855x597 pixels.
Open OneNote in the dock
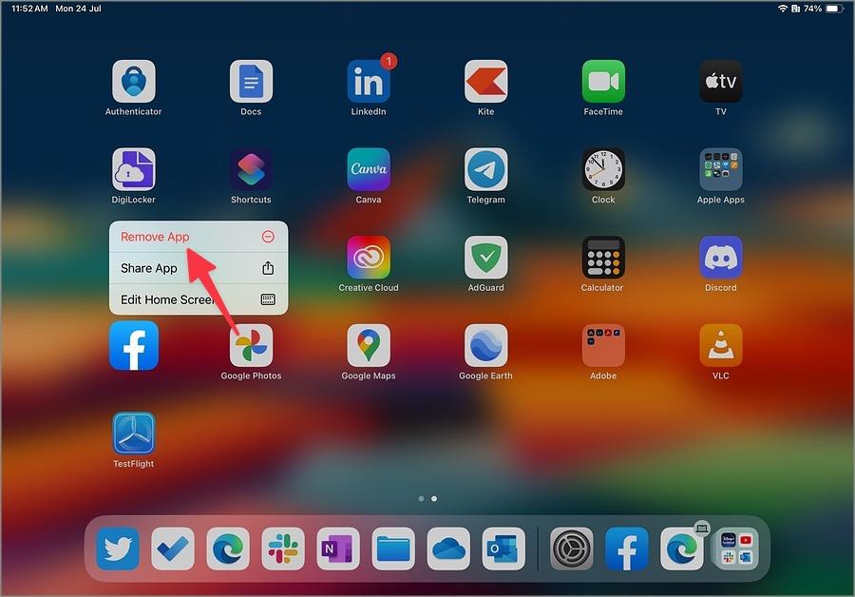click(338, 549)
